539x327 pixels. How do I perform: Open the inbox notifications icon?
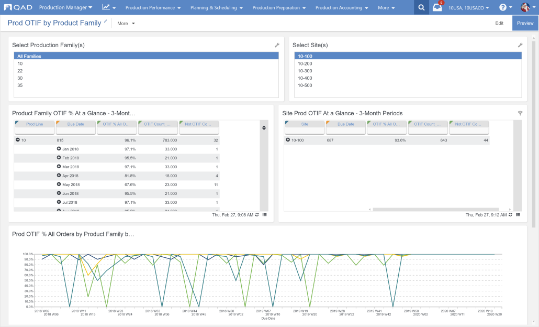coord(437,7)
